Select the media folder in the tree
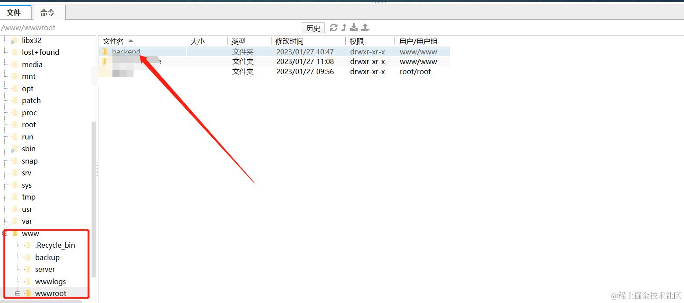This screenshot has height=303, width=684. pyautogui.click(x=32, y=64)
